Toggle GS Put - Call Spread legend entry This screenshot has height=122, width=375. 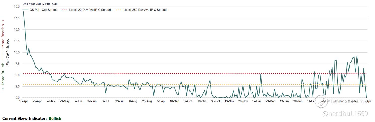click(40, 10)
